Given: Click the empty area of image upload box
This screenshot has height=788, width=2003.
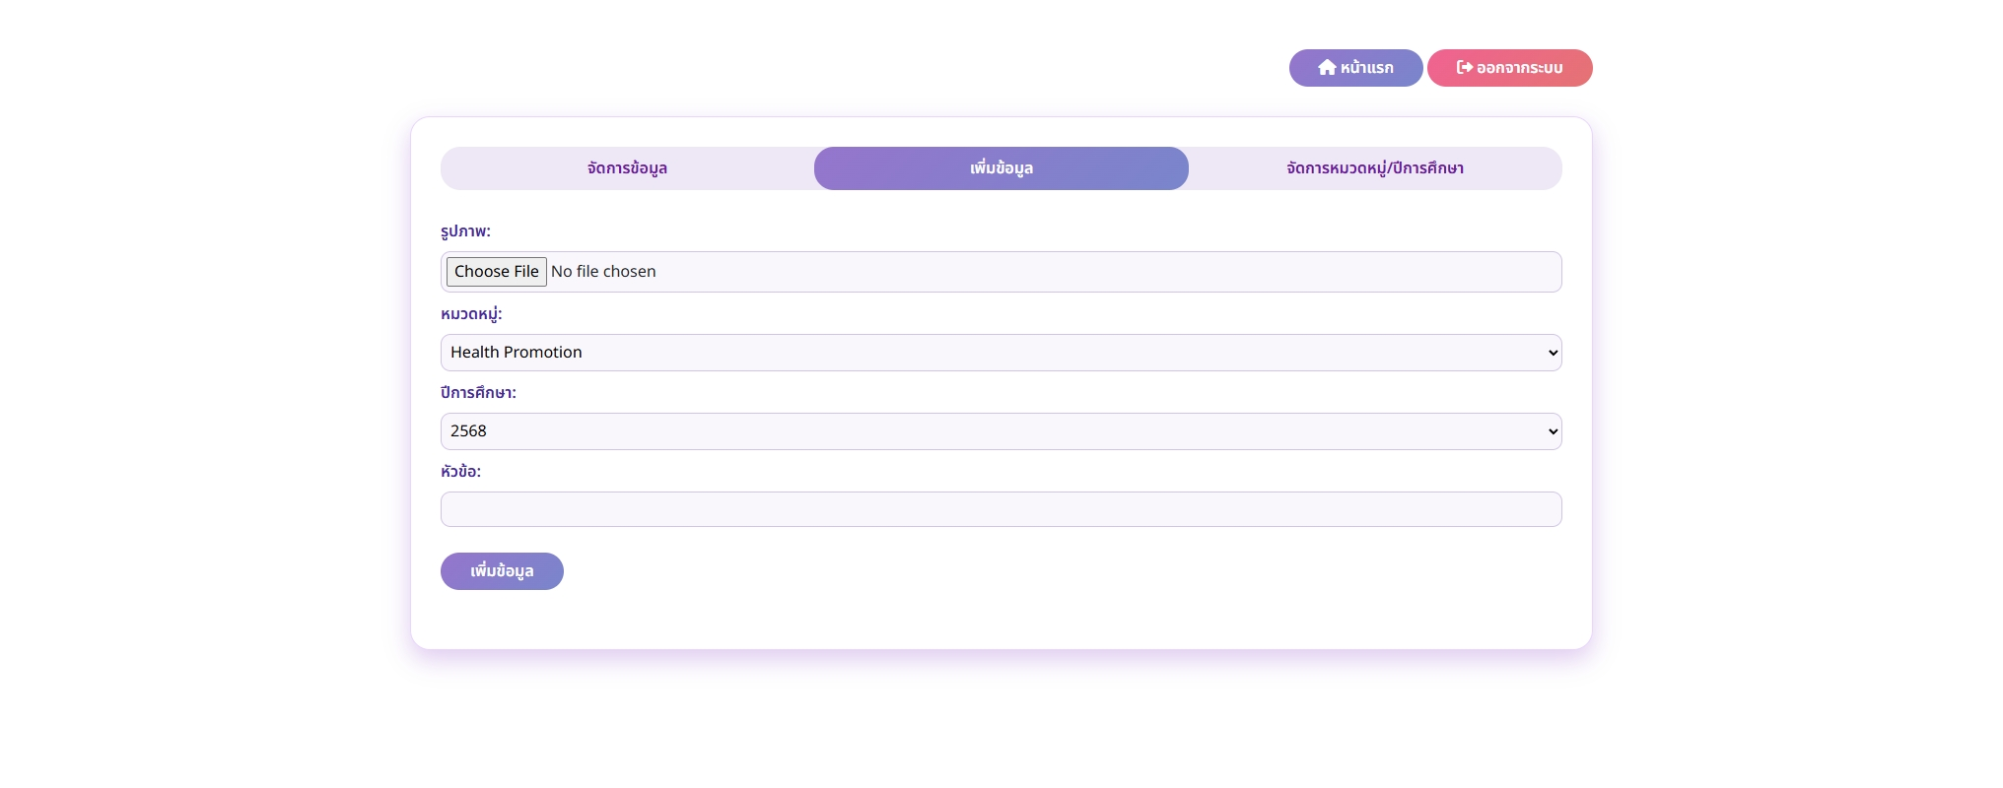Looking at the screenshot, I should pos(1084,272).
